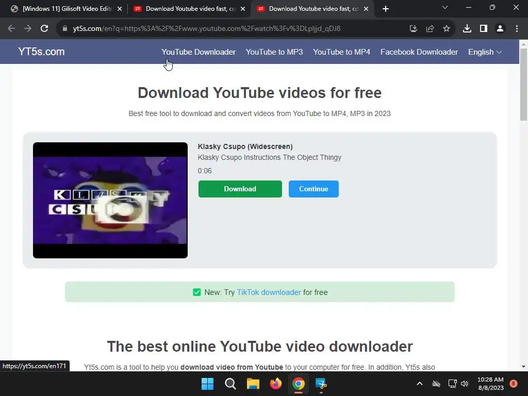The width and height of the screenshot is (528, 396).
Task: Click the 0:06 duration text
Action: [x=205, y=171]
